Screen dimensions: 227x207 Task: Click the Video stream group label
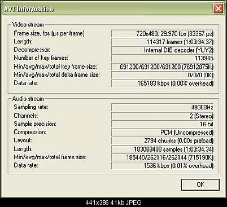tap(28, 25)
